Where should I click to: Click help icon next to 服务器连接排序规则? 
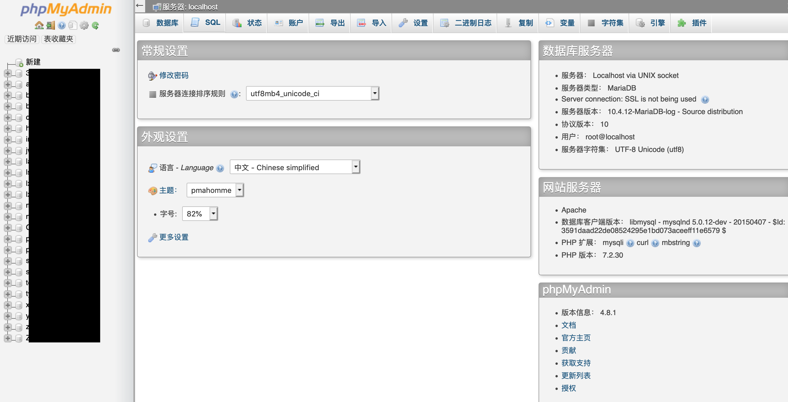pyautogui.click(x=234, y=94)
